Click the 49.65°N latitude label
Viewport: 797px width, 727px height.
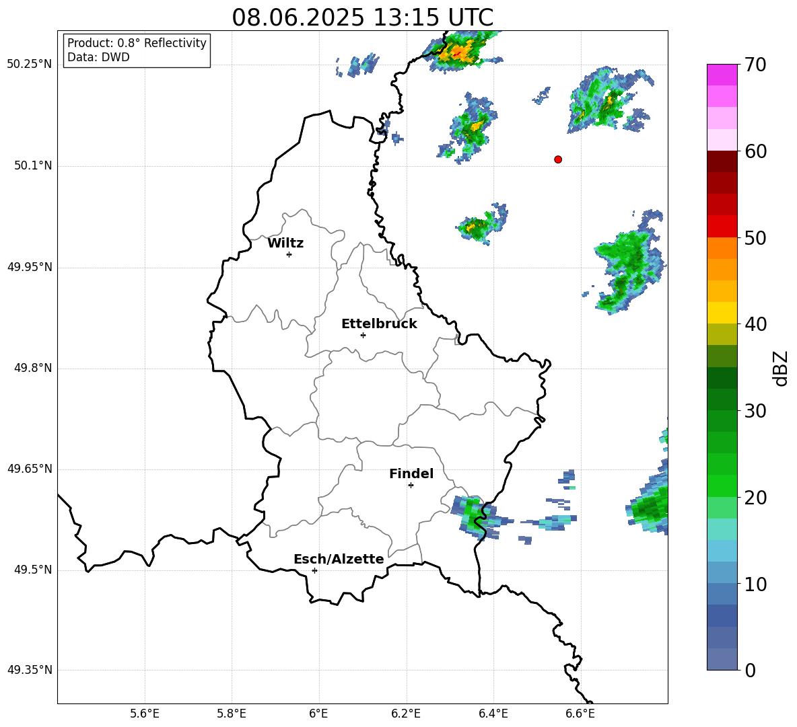[x=30, y=469]
